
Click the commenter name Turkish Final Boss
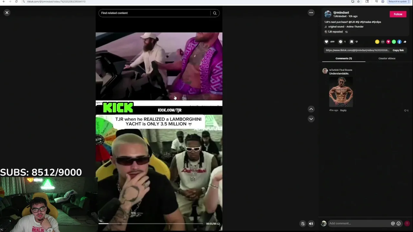pos(341,70)
